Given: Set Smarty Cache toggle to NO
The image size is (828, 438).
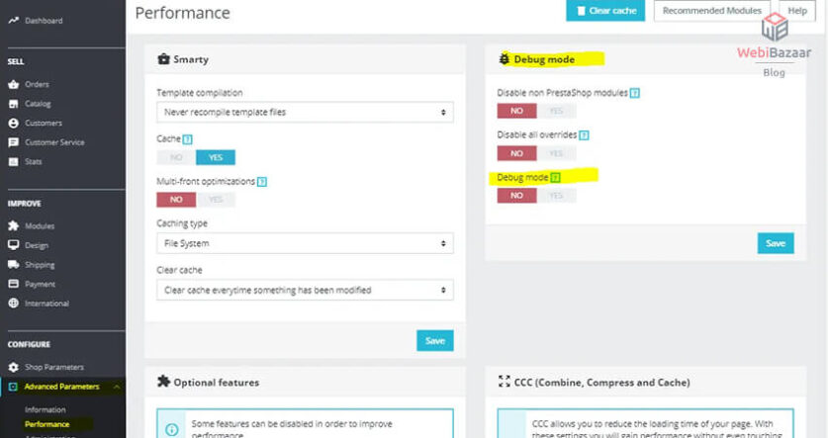Looking at the screenshot, I should [176, 157].
